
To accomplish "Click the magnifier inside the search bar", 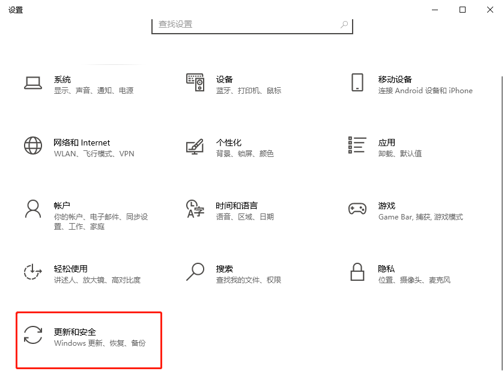I will [x=343, y=23].
